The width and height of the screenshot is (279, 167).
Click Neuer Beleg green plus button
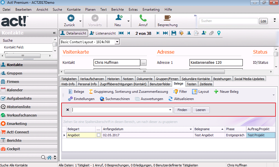(x=226, y=92)
